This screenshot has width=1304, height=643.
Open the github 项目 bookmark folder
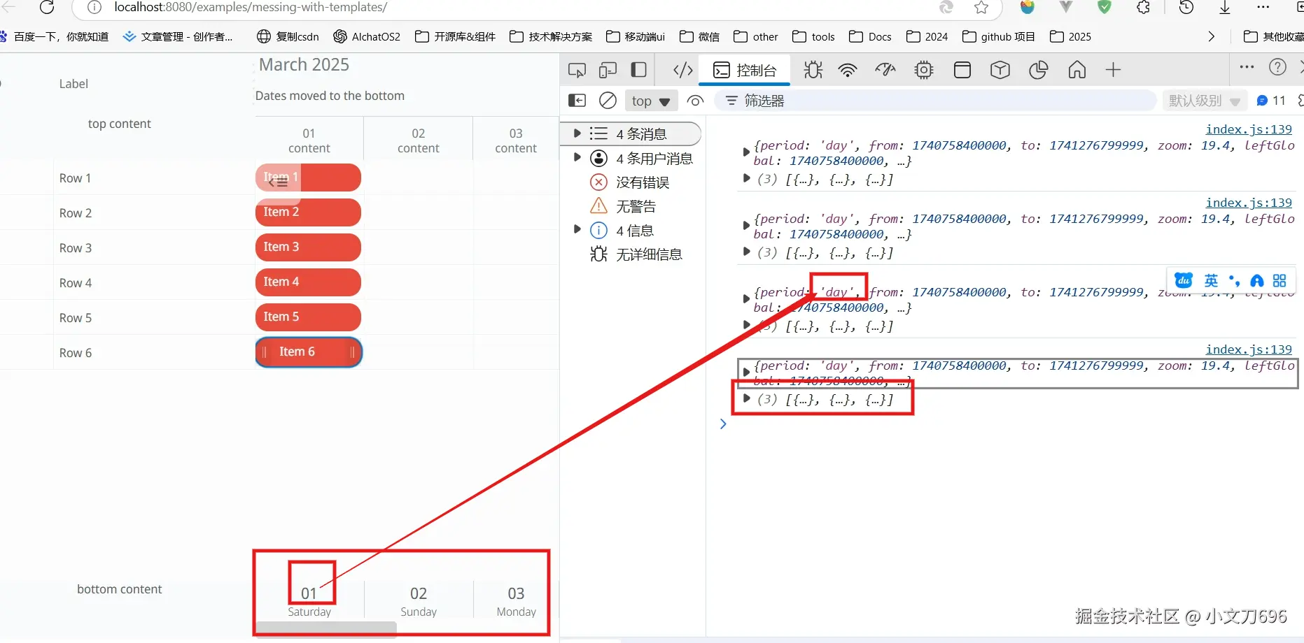[999, 36]
